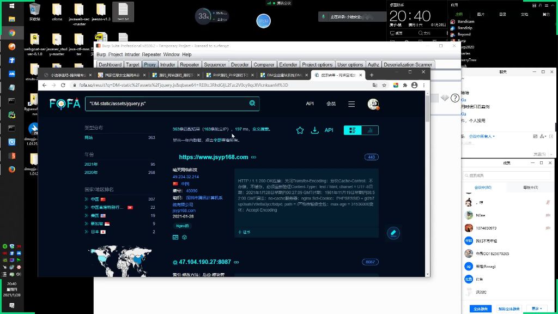The image size is (558, 314).
Task: Open API in FOFA top navigation
Action: click(310, 104)
